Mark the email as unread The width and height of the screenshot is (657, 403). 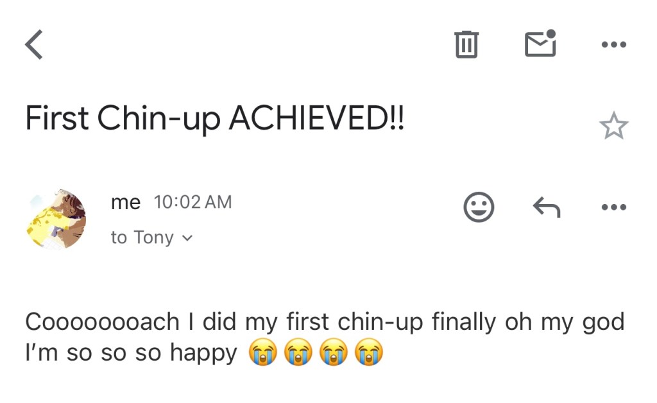click(x=540, y=44)
